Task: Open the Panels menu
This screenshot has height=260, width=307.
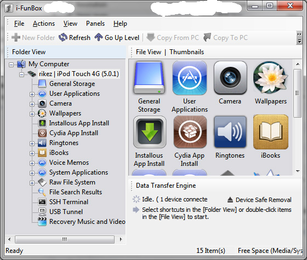Action: [x=95, y=24]
